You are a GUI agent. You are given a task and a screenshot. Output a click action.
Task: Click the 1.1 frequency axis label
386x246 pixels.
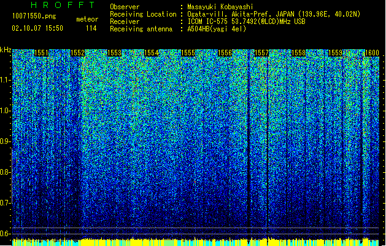[x=6, y=80]
